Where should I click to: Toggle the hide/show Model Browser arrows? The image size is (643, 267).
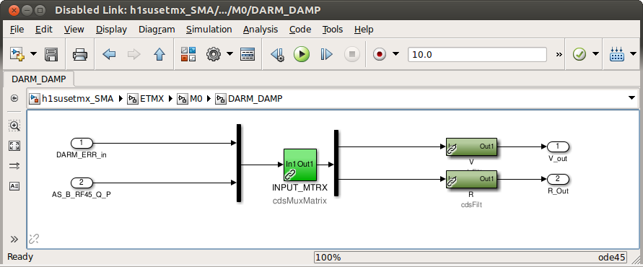(14, 239)
